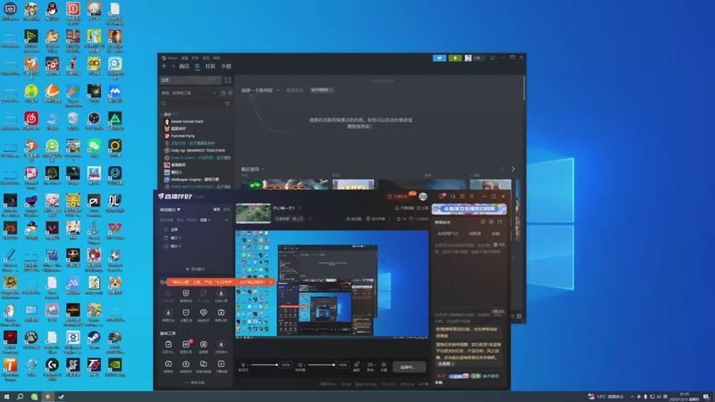Switch to Steam 库 library tab
Image resolution: width=715 pixels, height=402 pixels.
(x=198, y=66)
